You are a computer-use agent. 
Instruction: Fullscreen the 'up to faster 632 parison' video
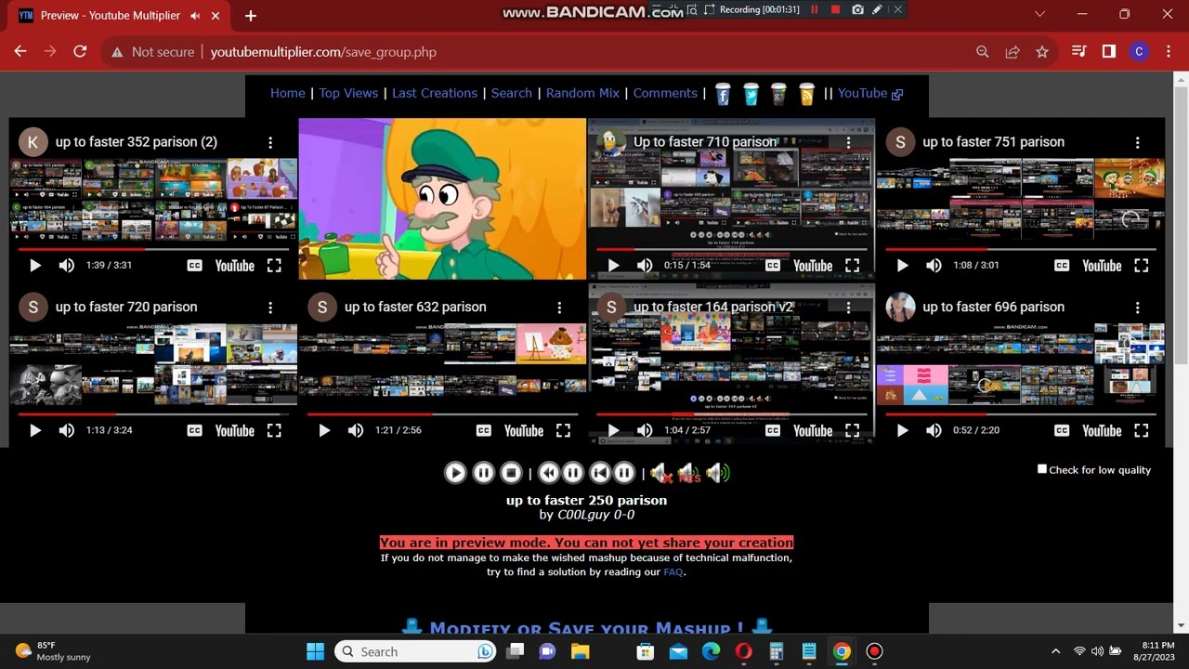(563, 430)
